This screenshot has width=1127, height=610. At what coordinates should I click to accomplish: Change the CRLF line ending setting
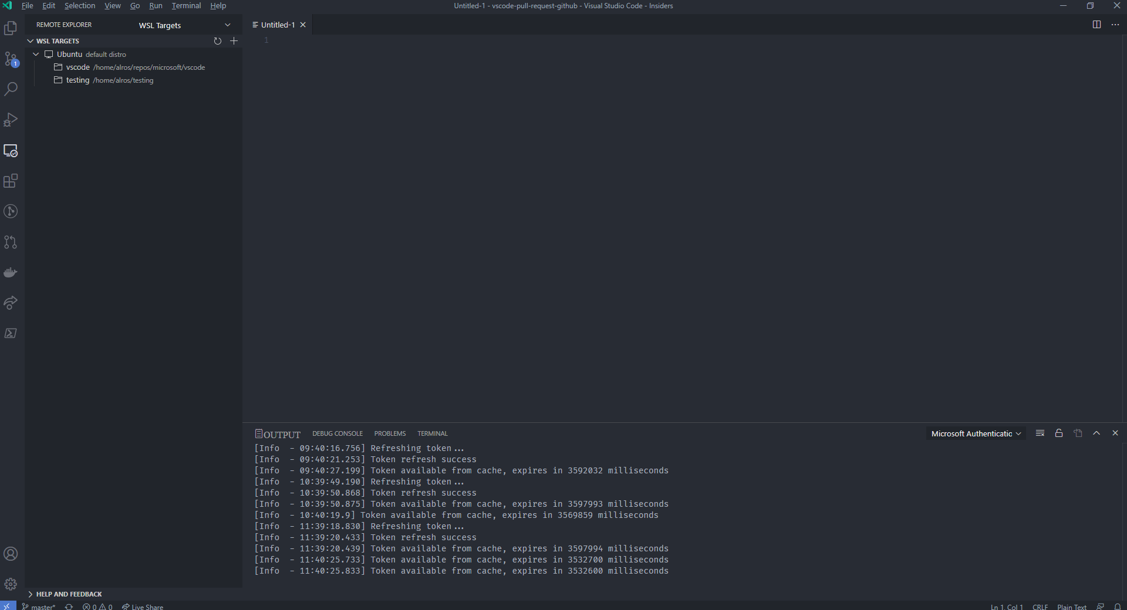point(1040,606)
